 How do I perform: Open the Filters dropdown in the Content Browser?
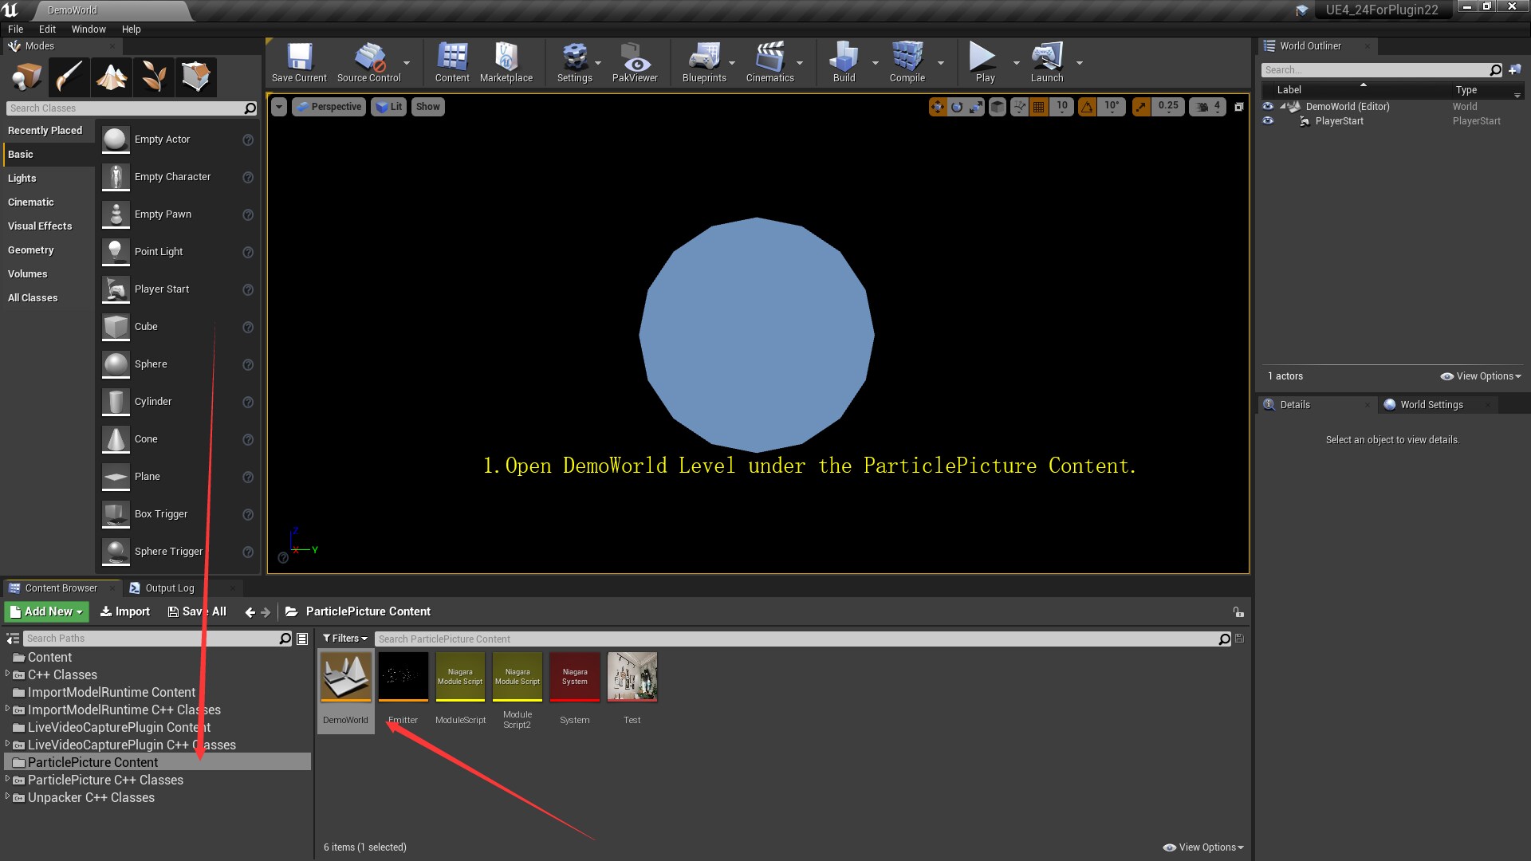[344, 639]
